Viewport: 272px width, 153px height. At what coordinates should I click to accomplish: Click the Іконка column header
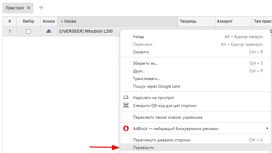click(x=49, y=21)
